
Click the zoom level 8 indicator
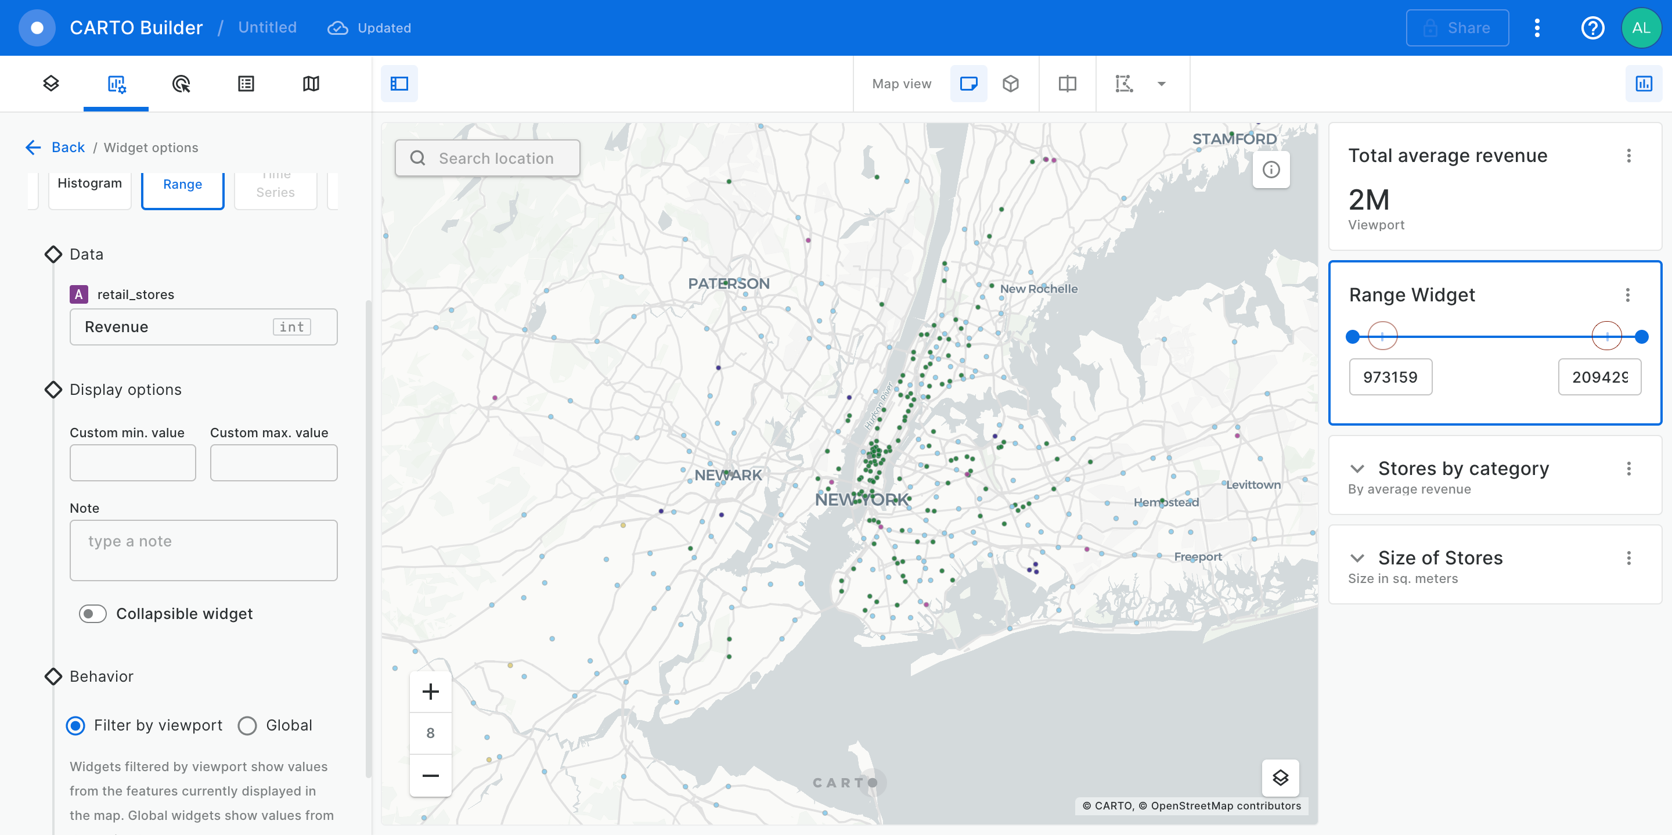click(x=430, y=733)
